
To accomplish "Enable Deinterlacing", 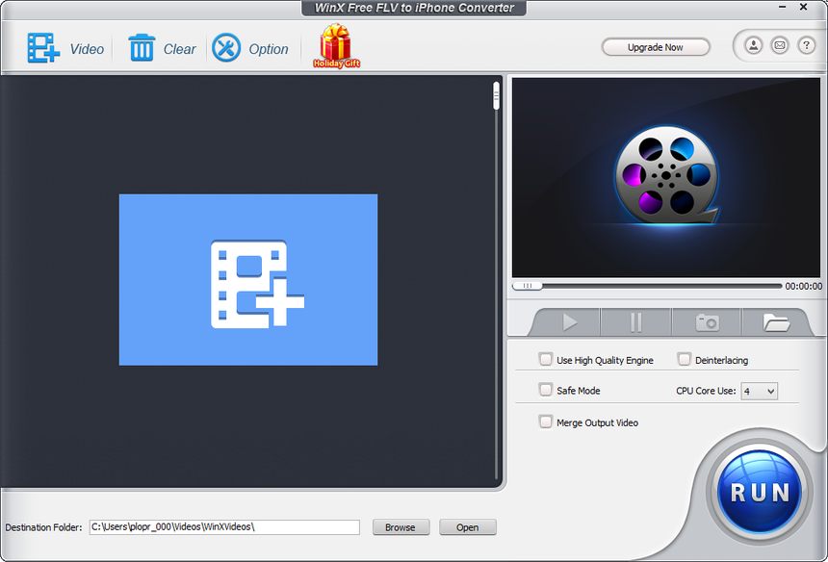I will [685, 358].
